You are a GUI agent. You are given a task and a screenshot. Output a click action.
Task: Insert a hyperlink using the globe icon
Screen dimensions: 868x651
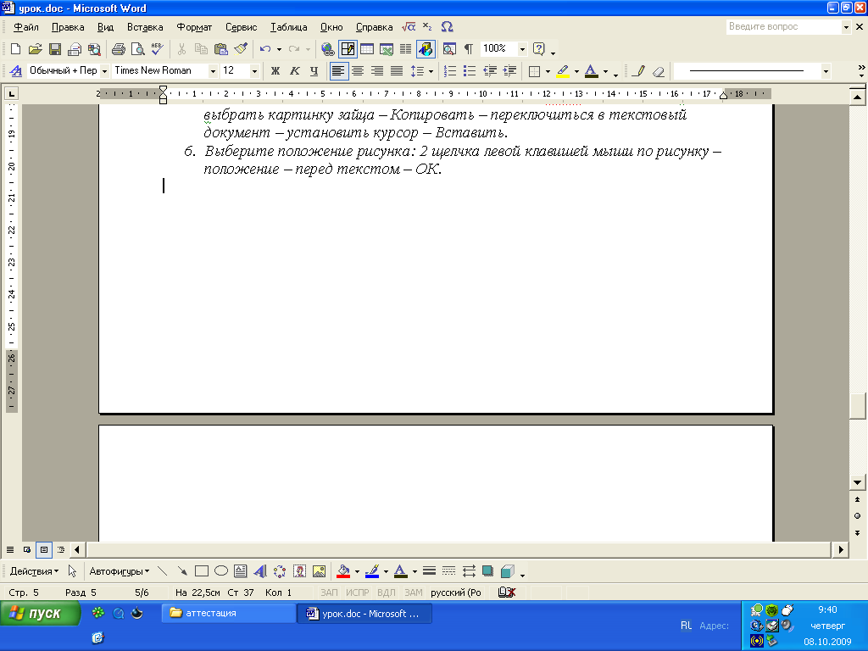tap(328, 49)
